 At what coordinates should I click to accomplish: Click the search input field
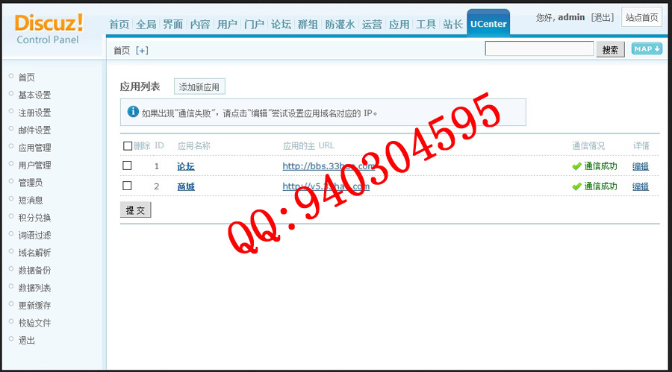click(538, 49)
